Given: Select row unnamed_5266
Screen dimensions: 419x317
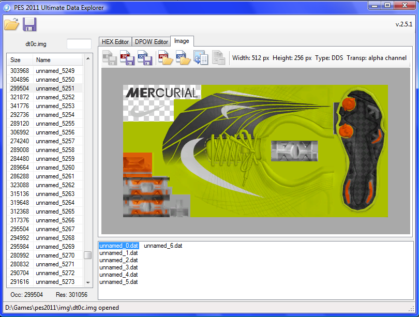Looking at the screenshot, I should click(45, 221).
